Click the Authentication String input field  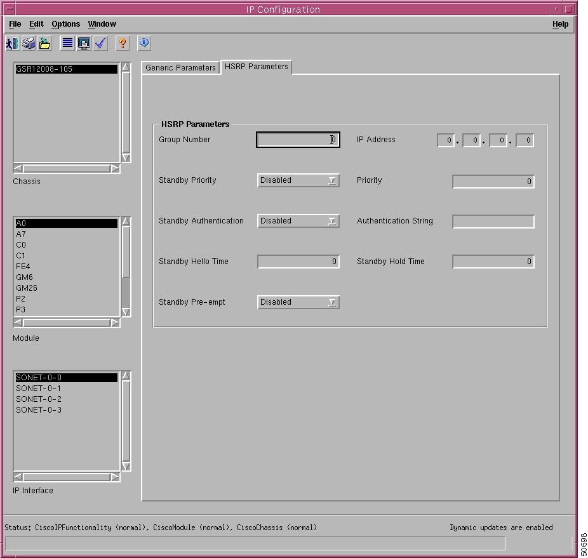click(493, 222)
